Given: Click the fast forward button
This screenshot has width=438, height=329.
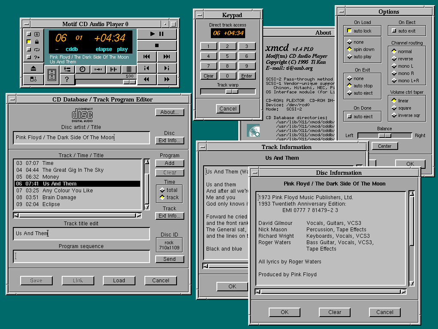Looking at the screenshot, I should point(167,79).
